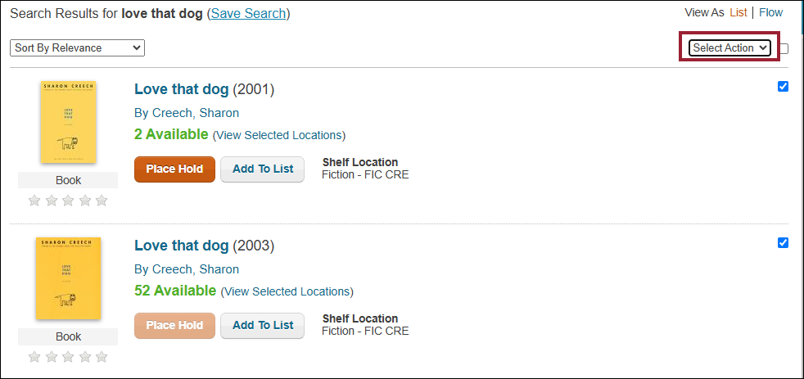
Task: Switch to List view
Action: click(739, 13)
